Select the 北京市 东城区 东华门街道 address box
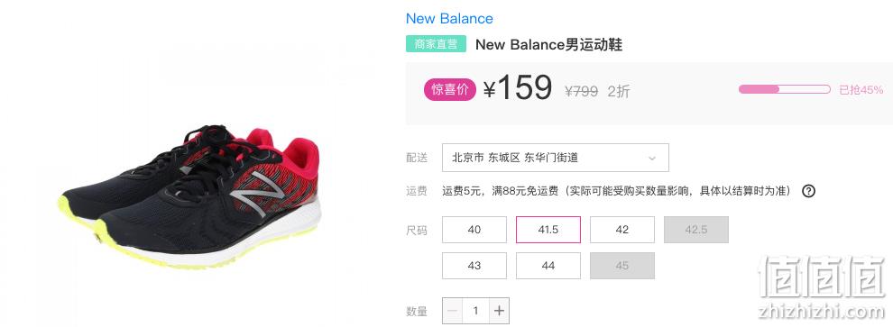Image resolution: width=893 pixels, height=327 pixels. (556, 158)
